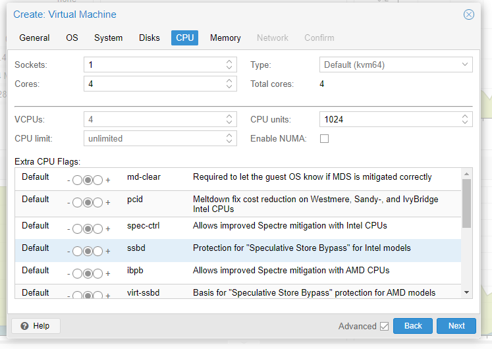Select the left radio for md-clear flag

pos(77,180)
